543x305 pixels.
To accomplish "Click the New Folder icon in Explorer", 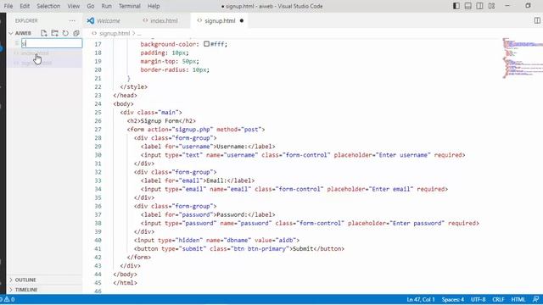I will coord(54,33).
